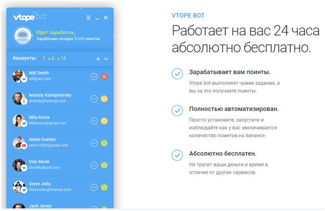
Task: Open options for Anatoly Kashpirovsky account
Action: [x=94, y=99]
